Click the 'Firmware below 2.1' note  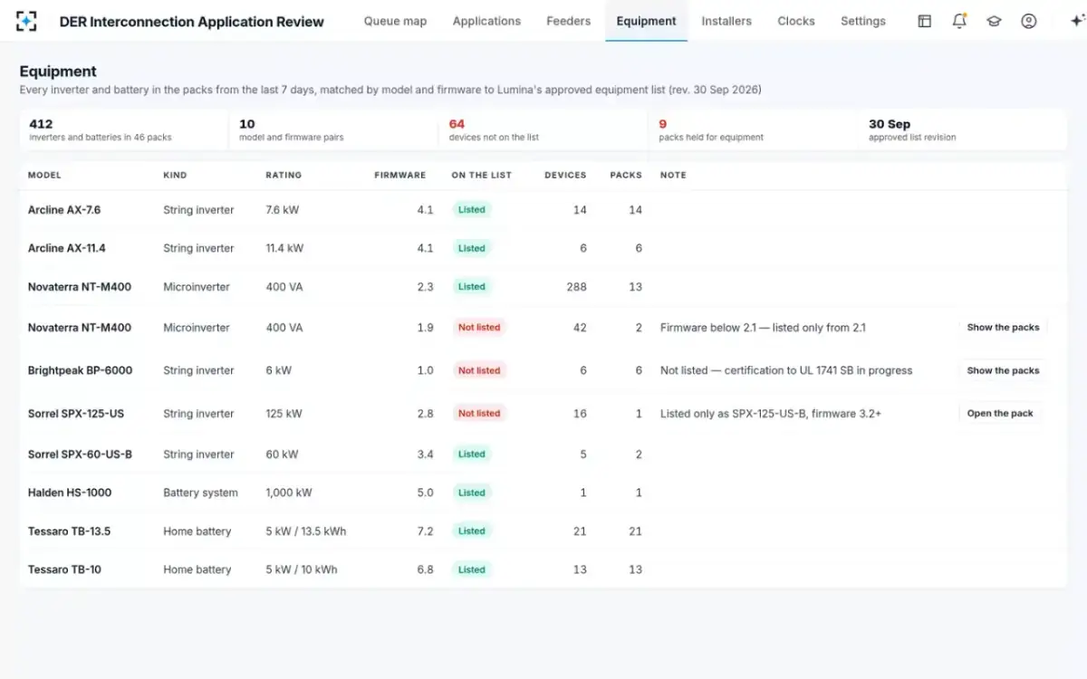click(x=763, y=328)
